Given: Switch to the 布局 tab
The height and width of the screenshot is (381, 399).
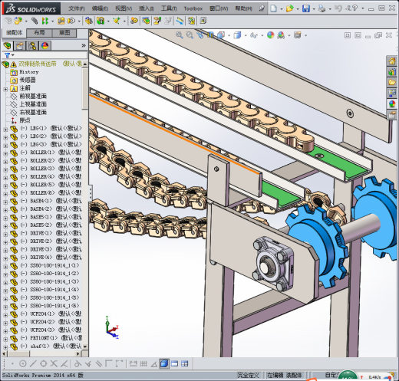Looking at the screenshot, I should pos(39,33).
